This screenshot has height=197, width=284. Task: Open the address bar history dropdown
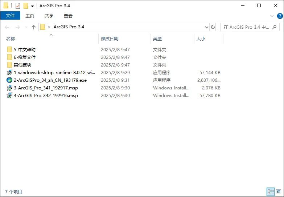(x=206, y=27)
